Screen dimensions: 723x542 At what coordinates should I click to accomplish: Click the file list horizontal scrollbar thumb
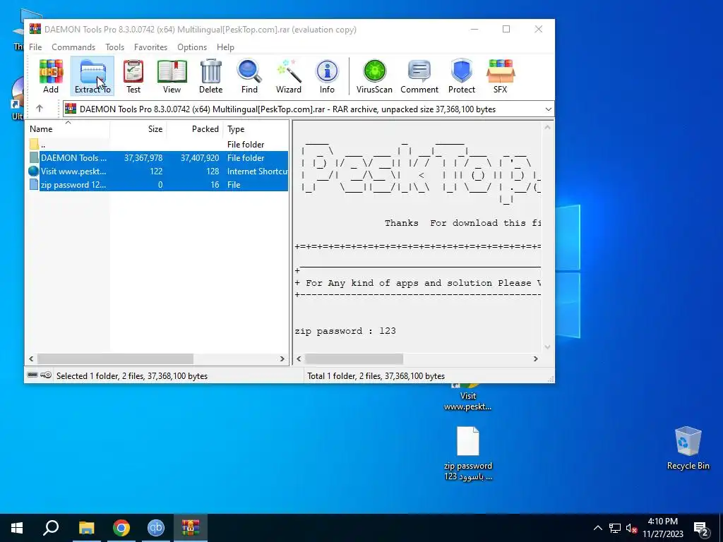(115, 359)
